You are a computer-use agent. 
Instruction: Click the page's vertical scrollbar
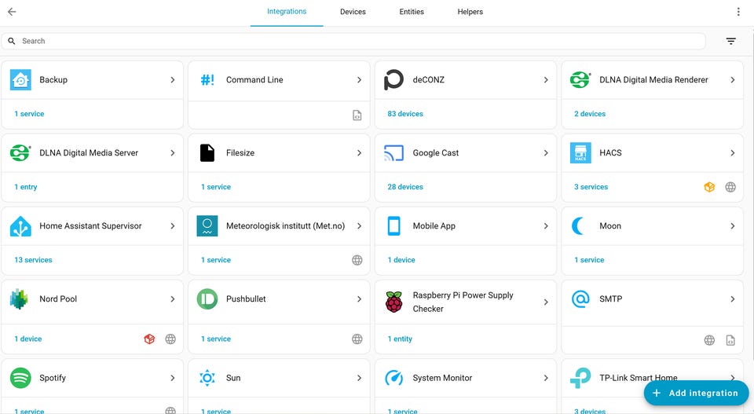(x=752, y=192)
